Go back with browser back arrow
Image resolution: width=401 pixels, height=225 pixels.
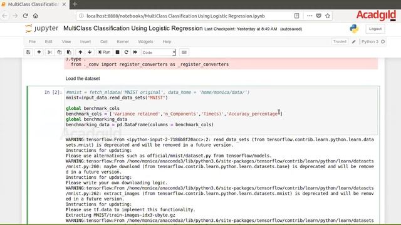click(5, 16)
